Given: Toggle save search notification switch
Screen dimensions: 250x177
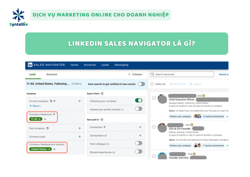Looking at the screenshot, I should coord(141,84).
